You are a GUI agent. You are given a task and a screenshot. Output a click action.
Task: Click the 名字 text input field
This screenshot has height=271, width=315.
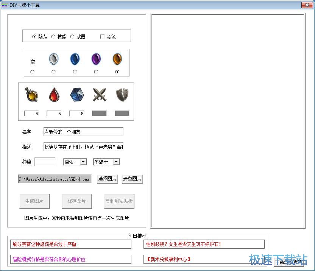click(83, 132)
